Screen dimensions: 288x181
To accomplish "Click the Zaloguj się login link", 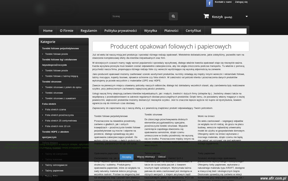I will pos(241,2).
